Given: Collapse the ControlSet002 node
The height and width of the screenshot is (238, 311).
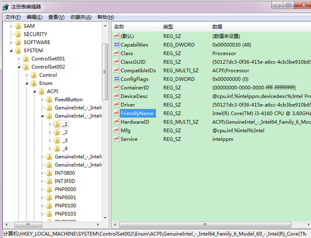Looking at the screenshot, I should [x=19, y=67].
